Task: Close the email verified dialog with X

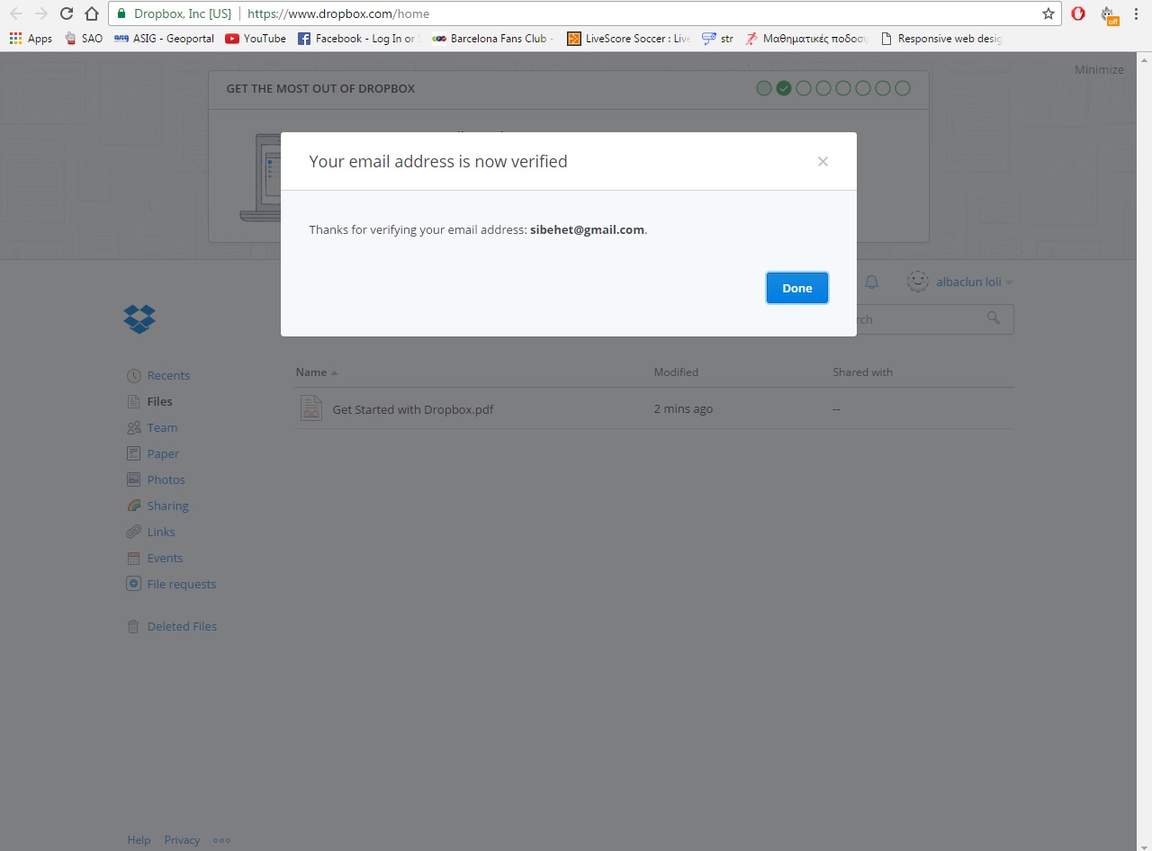Action: coord(823,162)
